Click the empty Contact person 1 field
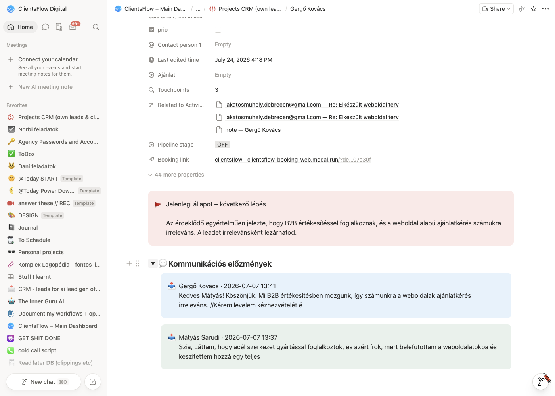The image size is (555, 396). (223, 45)
